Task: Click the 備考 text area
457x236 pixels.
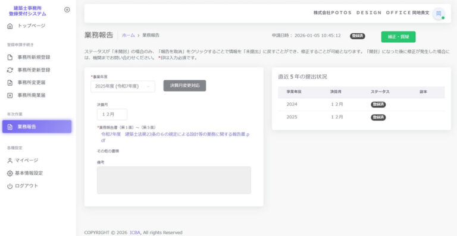Action: (174, 180)
